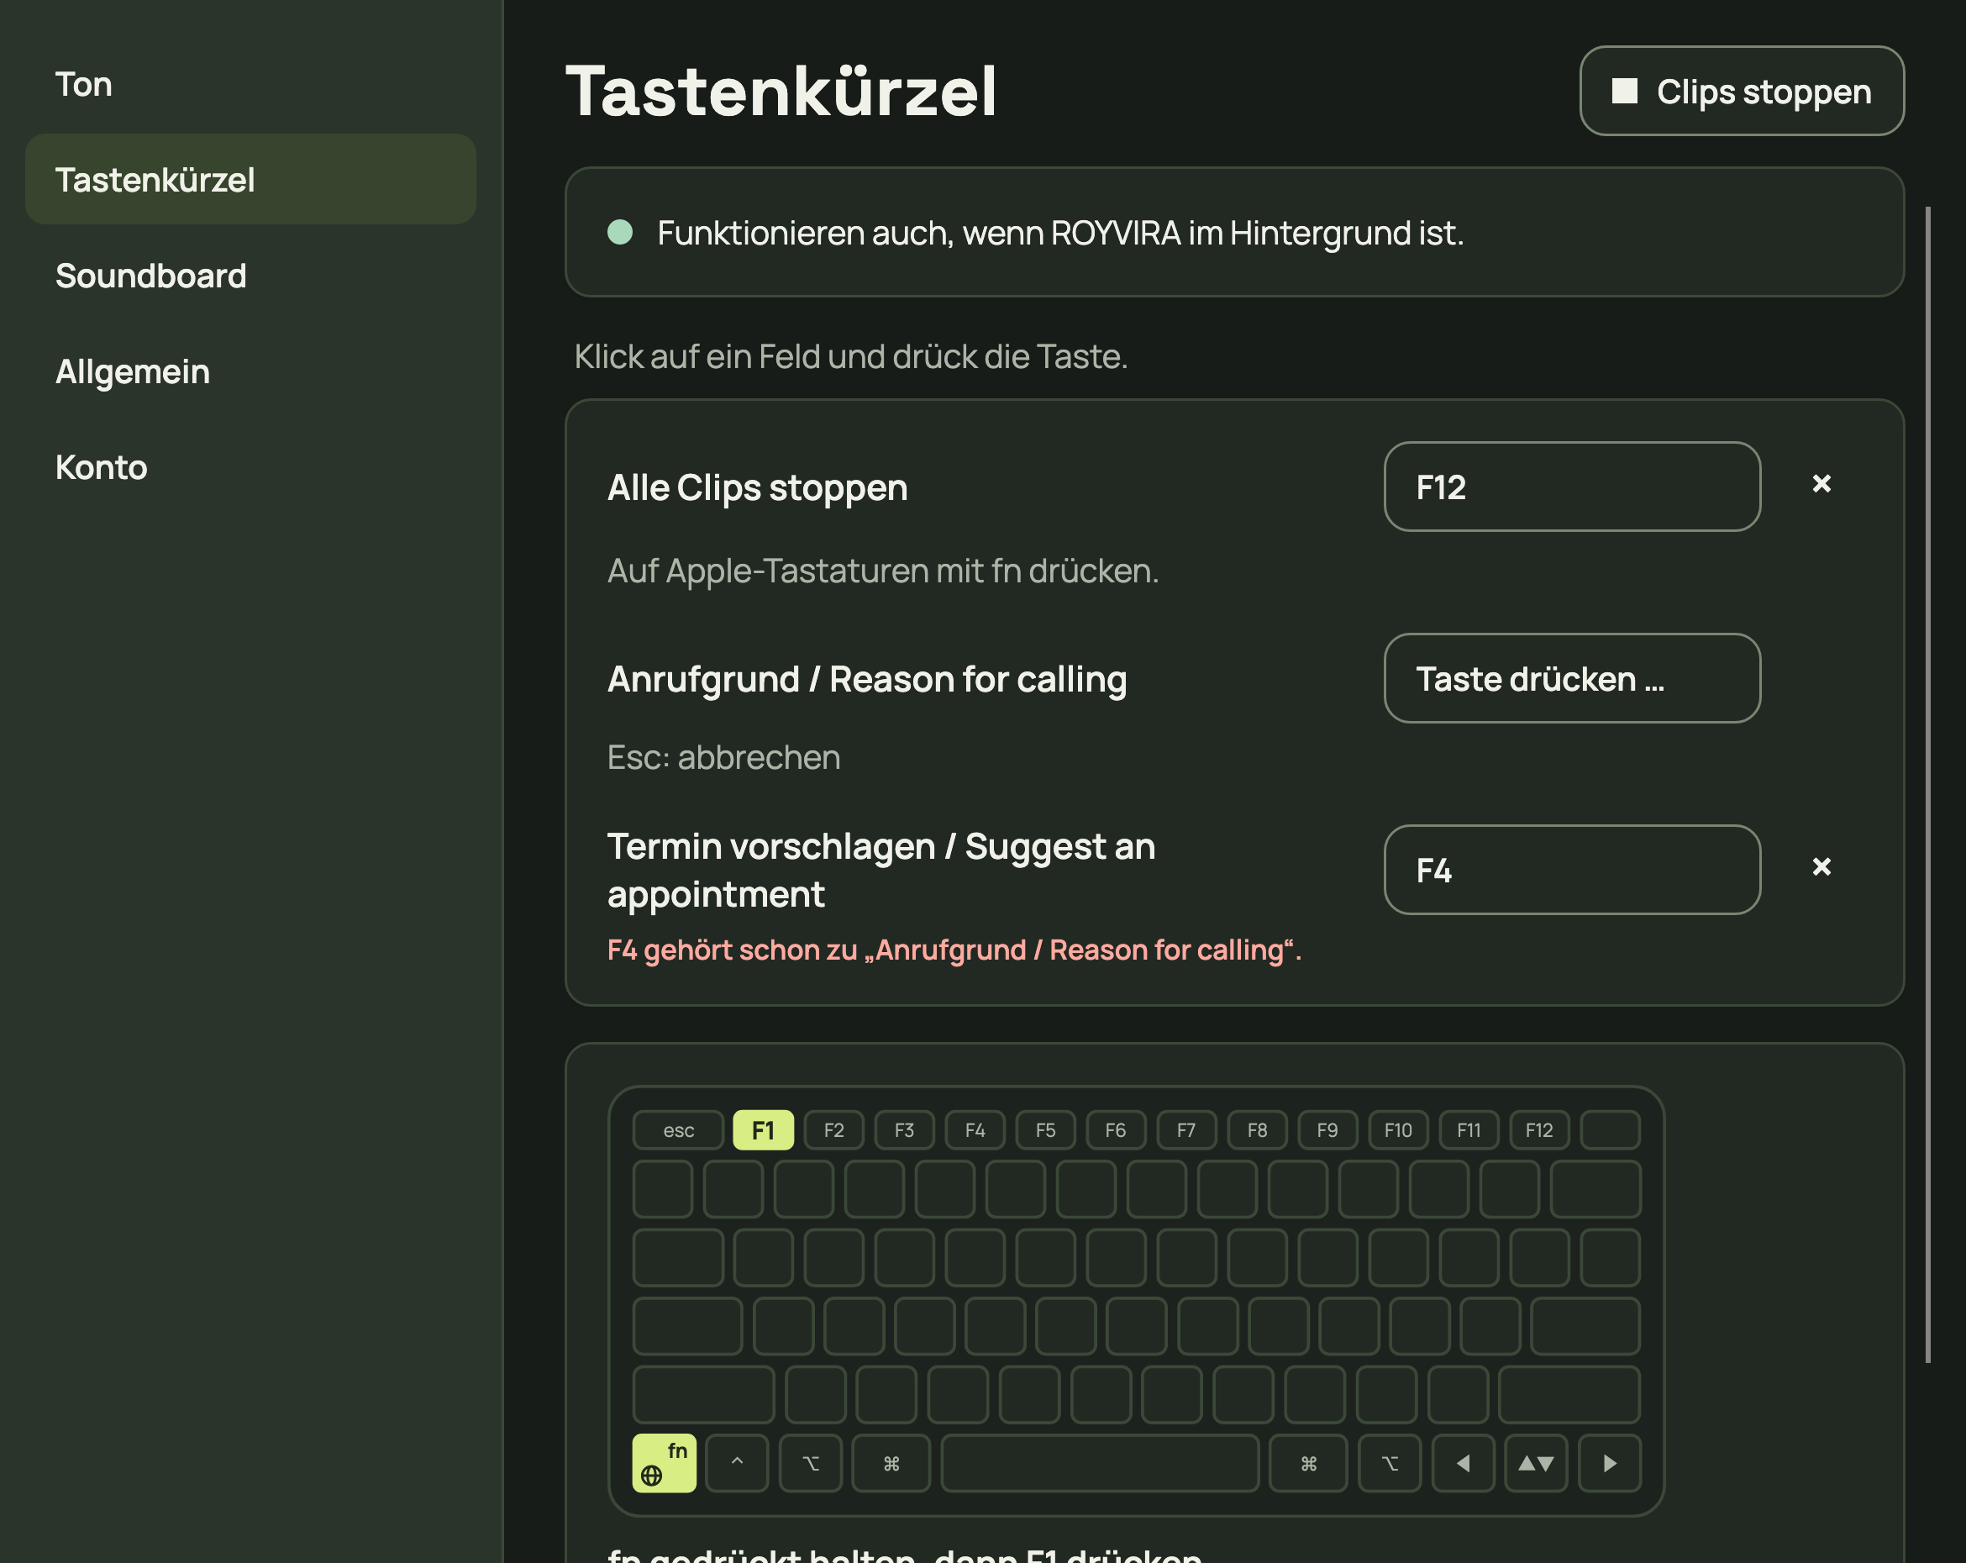
Task: Click the right option key
Action: point(1390,1463)
